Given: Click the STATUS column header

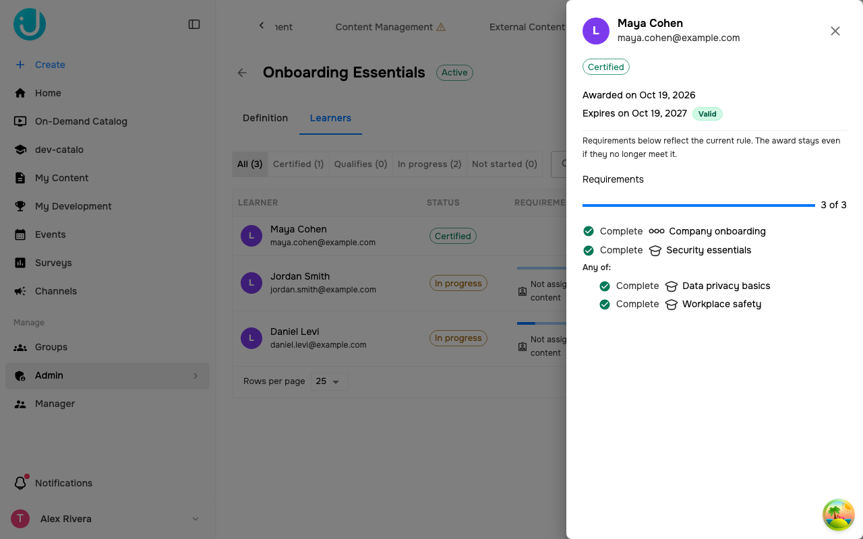Looking at the screenshot, I should pyautogui.click(x=443, y=202).
